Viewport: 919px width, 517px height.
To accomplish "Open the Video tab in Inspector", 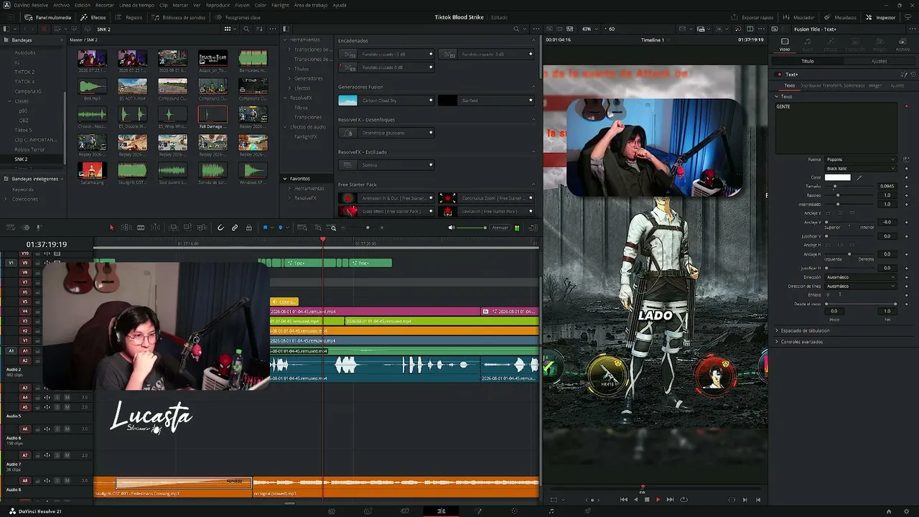I will pos(785,44).
